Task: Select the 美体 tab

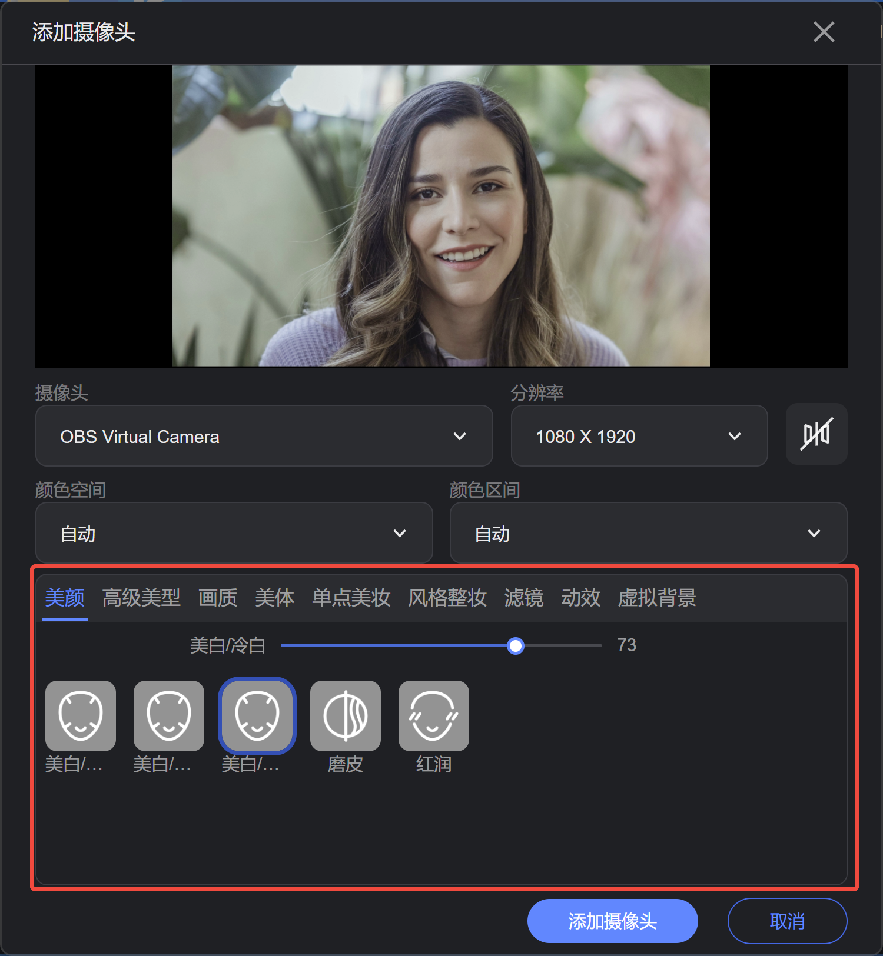Action: (x=275, y=598)
